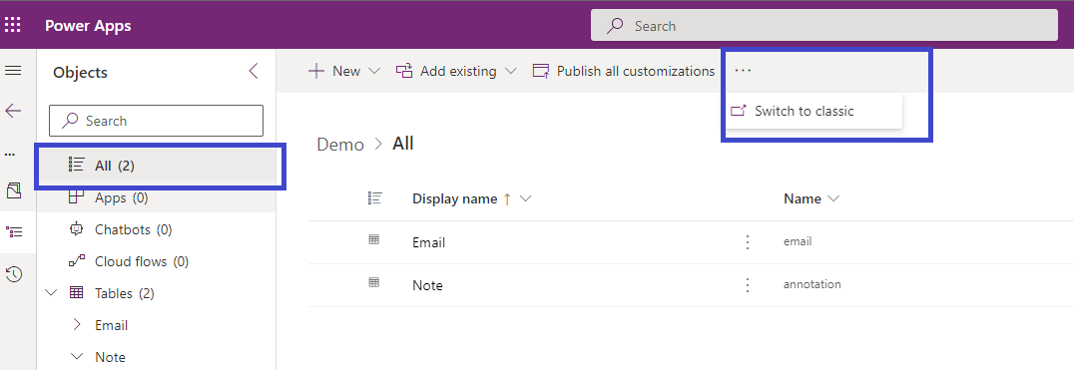Open more options for Email row
1074x370 pixels.
click(748, 242)
